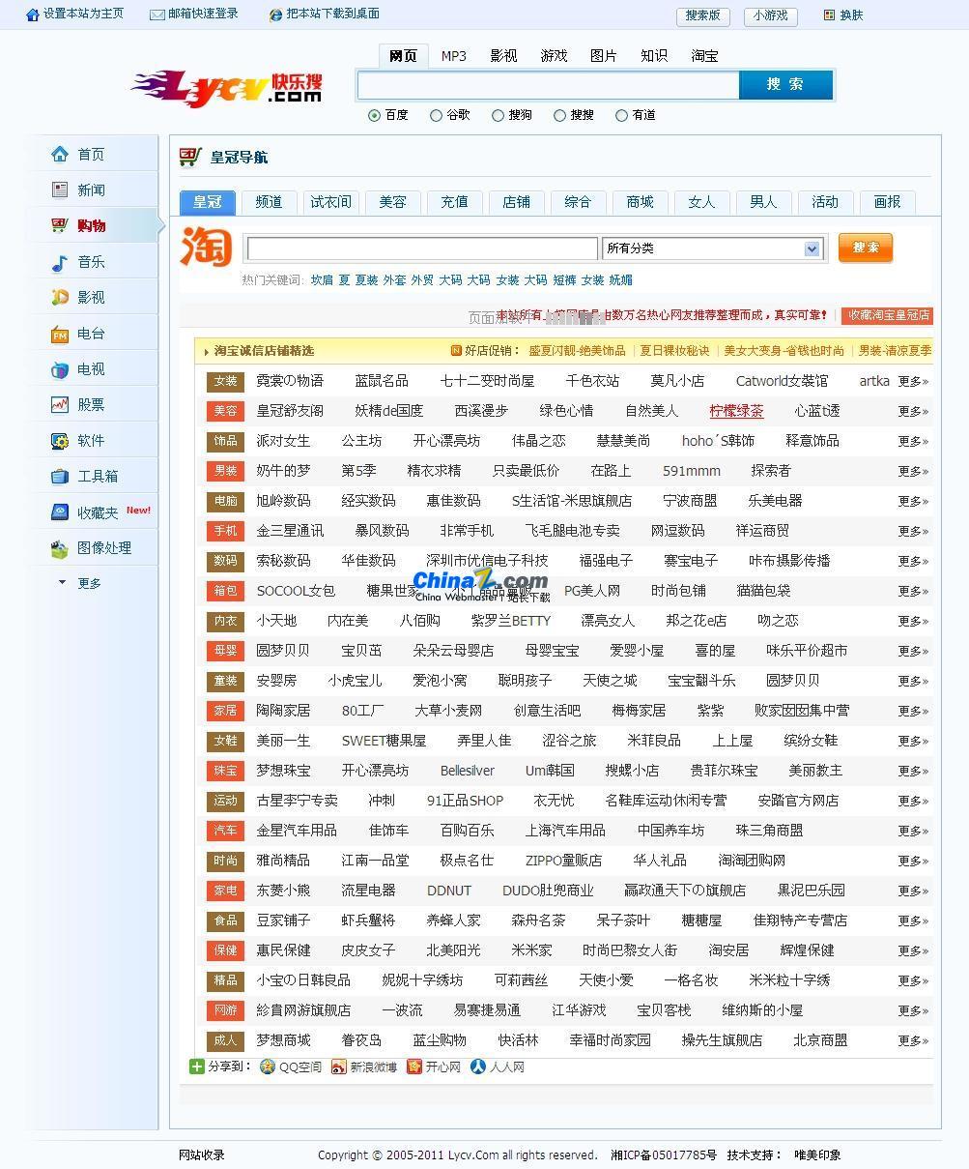This screenshot has width=969, height=1169.
Task: Open the 坎肩 hot keyword link
Action: point(322,279)
